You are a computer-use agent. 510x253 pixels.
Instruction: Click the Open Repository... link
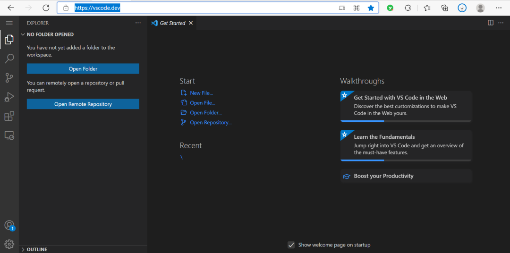pos(211,123)
